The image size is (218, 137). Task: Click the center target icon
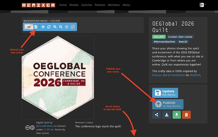click(67, 27)
